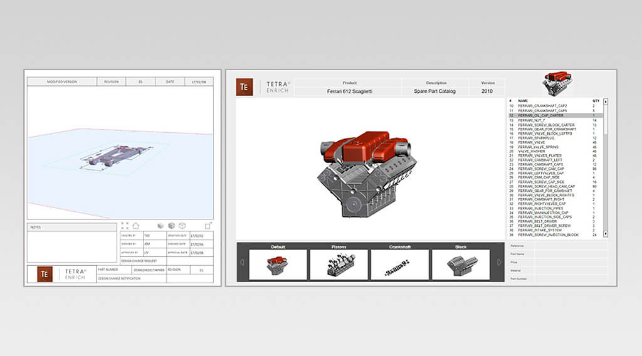Select row FERRARI_INTAKE_SYSTEM

point(555,231)
